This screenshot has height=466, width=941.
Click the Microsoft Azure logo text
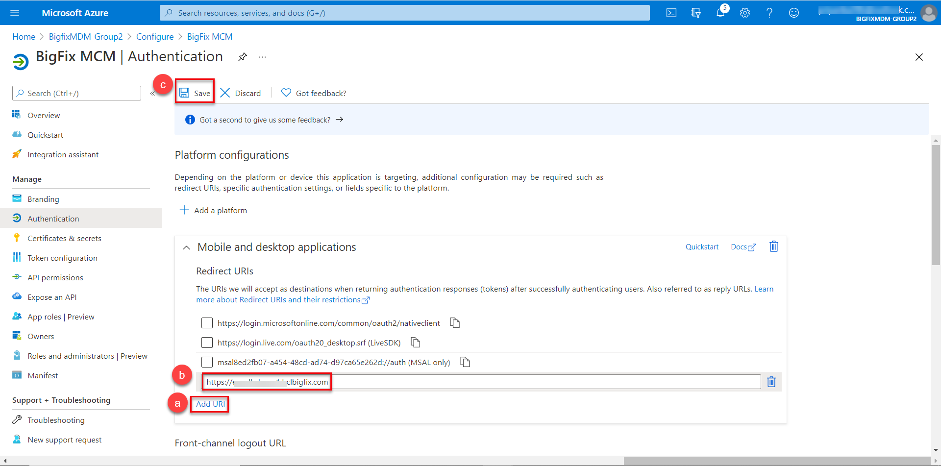[x=75, y=13]
